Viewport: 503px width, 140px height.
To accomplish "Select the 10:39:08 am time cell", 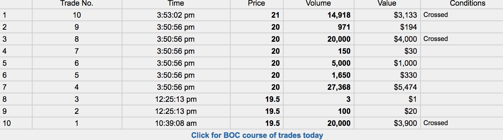I will coord(176,123).
